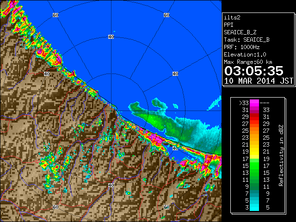Select the "PPI" scan type text

coord(228,25)
